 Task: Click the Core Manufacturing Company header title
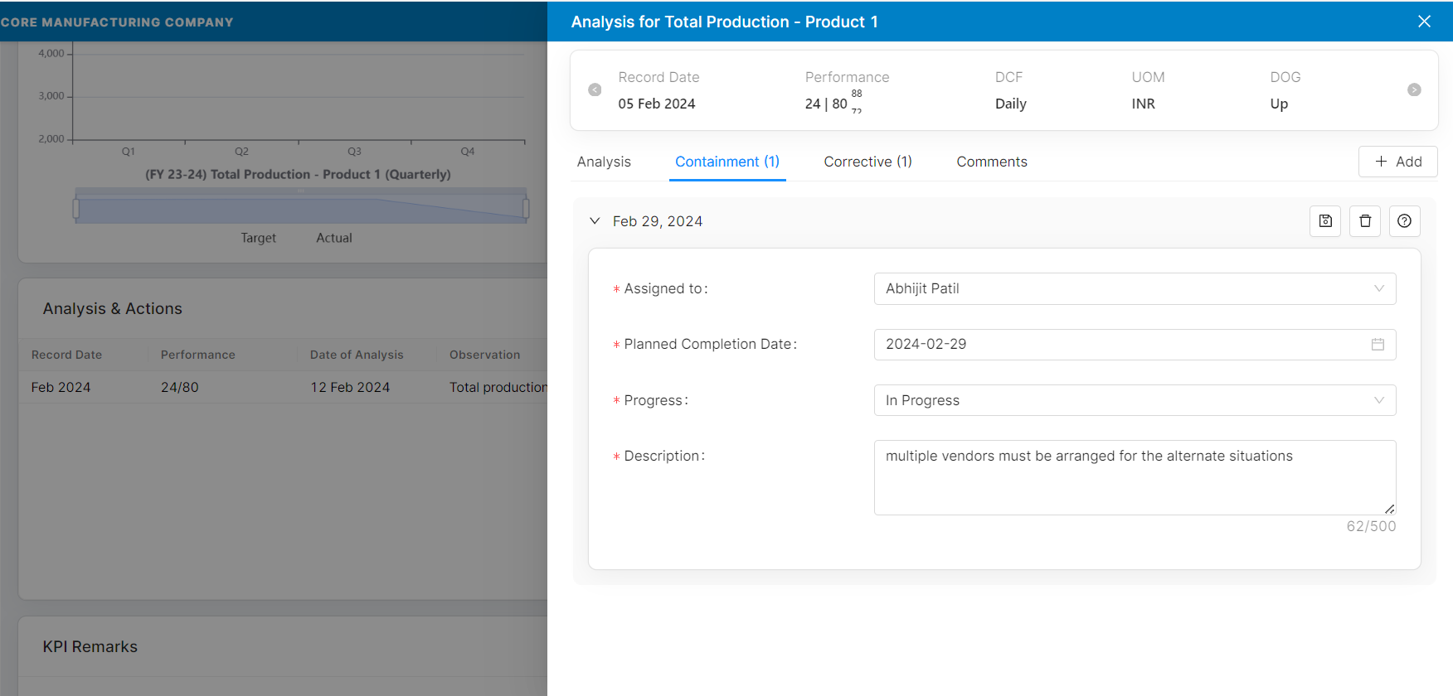click(x=117, y=22)
